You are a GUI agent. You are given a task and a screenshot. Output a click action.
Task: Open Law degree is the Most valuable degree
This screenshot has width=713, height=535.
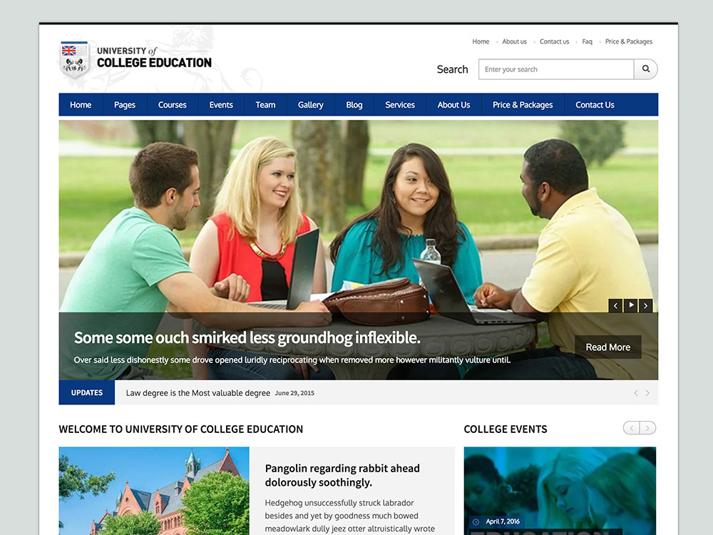point(198,393)
